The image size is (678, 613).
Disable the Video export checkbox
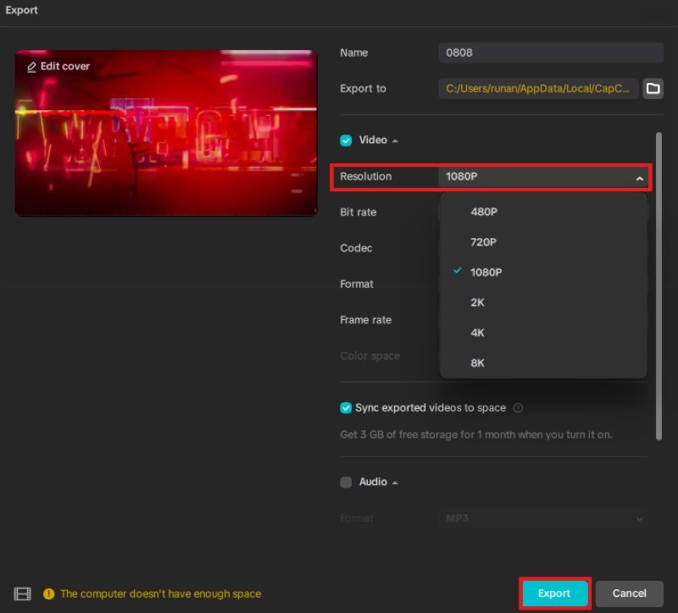click(345, 141)
